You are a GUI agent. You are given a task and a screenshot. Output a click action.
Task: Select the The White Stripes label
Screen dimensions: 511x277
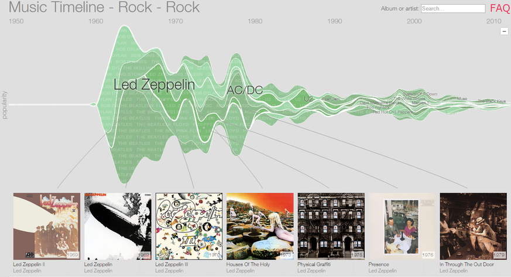click(409, 98)
